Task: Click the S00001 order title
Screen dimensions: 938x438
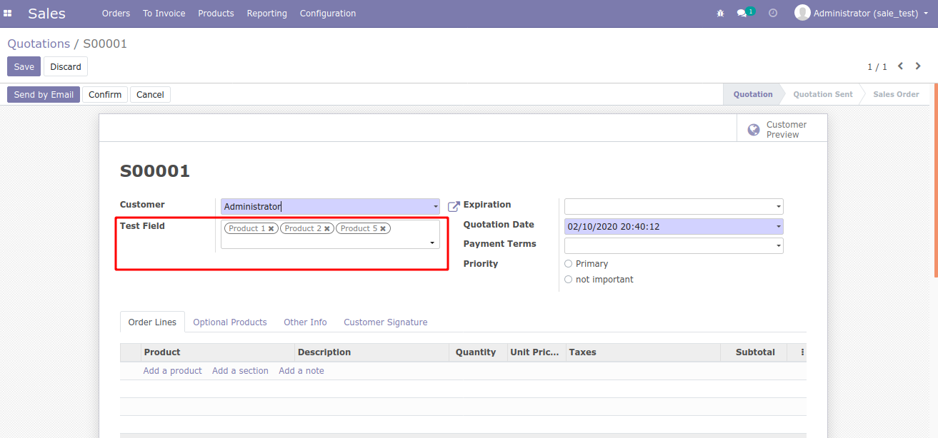Action: 155,171
